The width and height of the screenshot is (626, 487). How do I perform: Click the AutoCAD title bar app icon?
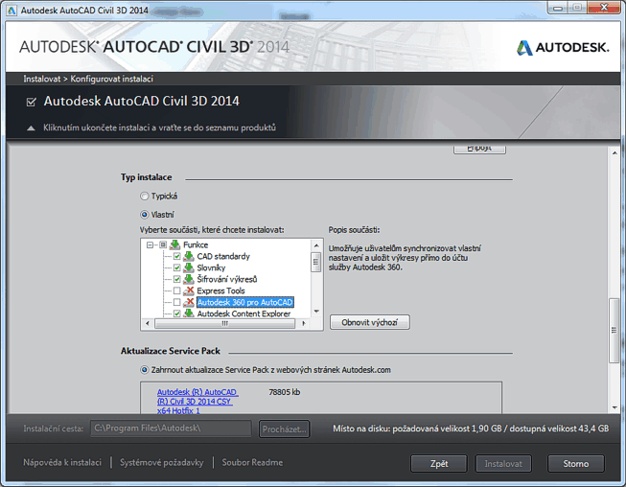(12, 11)
